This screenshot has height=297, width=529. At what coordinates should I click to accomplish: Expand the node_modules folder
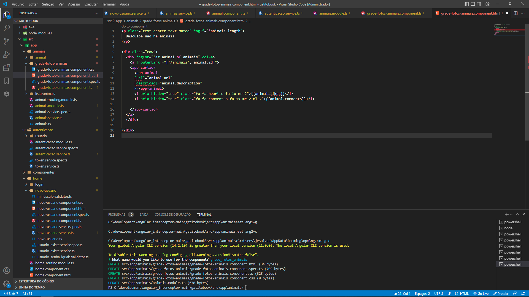click(58, 33)
